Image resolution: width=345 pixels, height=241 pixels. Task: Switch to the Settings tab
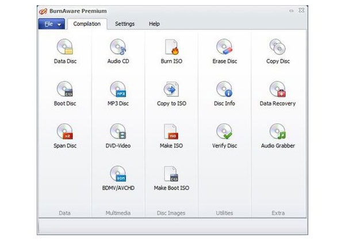point(125,24)
